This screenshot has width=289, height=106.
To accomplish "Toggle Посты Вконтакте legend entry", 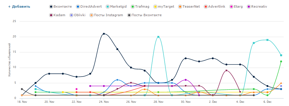I will click(144, 15).
